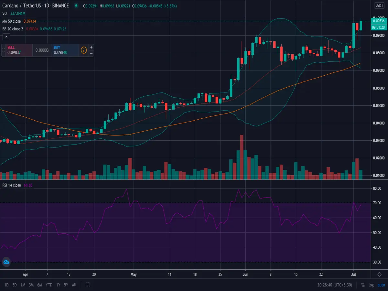Click the blue BUY button
This screenshot has width=388, height=291.
(x=65, y=50)
